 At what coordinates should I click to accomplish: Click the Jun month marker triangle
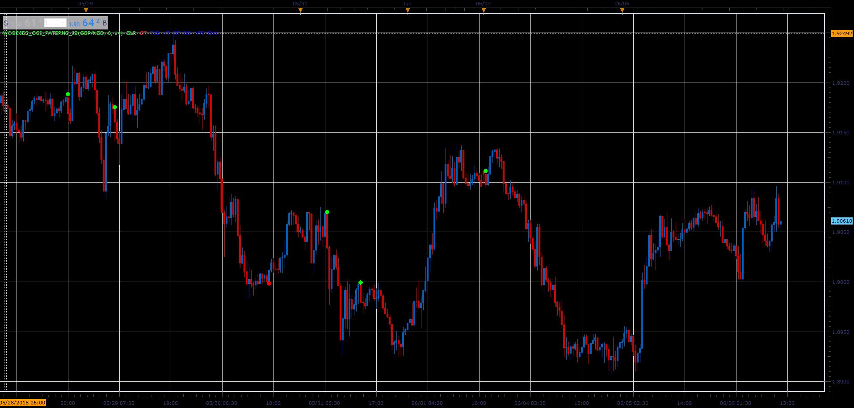click(408, 10)
